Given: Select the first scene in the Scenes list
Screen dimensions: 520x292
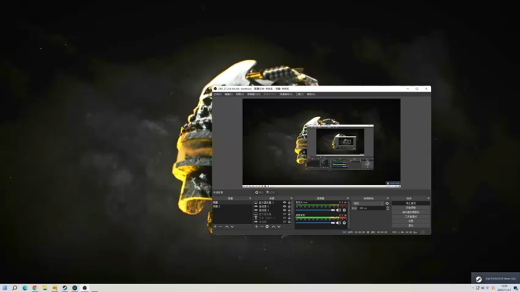Looking at the screenshot, I should coord(232,202).
